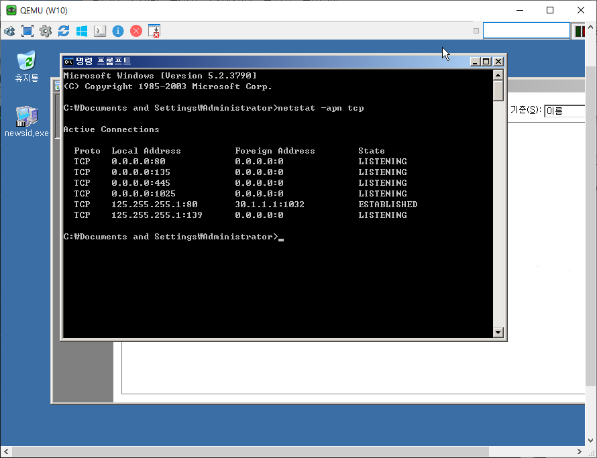Click the 명령 프롬프트 title bar text
Viewport: 597px width, 458px height.
point(103,61)
